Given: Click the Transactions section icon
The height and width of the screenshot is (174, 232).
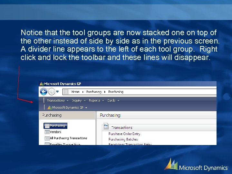Looking at the screenshot, I should pyautogui.click(x=106, y=126).
